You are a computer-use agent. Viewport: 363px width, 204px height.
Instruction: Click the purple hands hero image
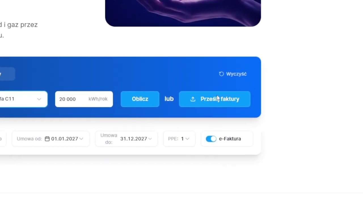click(183, 13)
